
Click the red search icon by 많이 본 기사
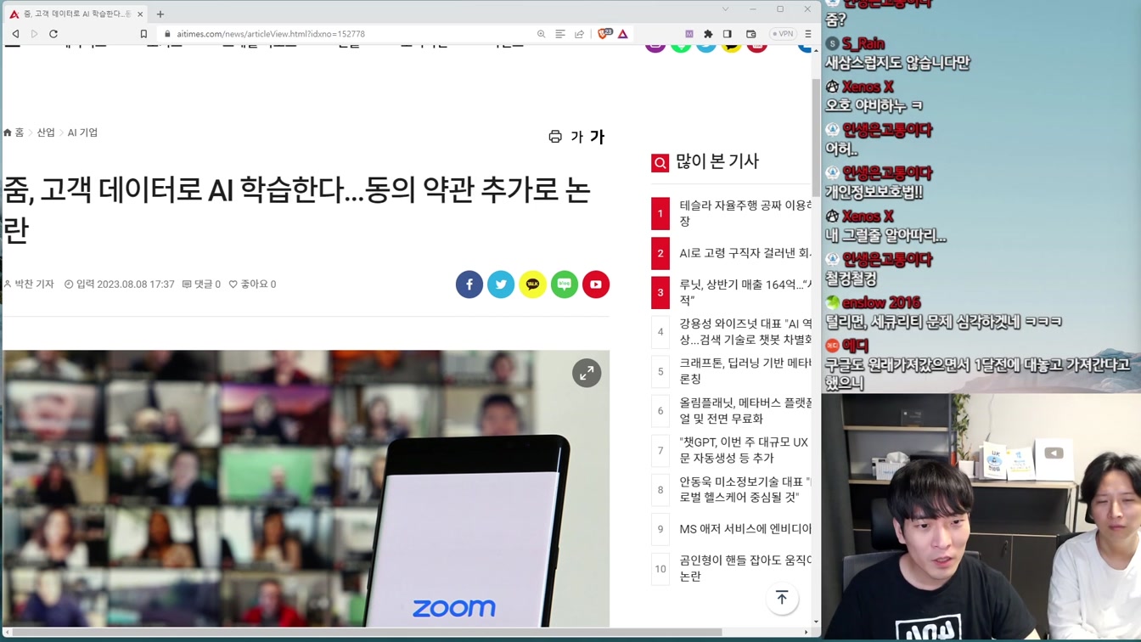pos(660,163)
